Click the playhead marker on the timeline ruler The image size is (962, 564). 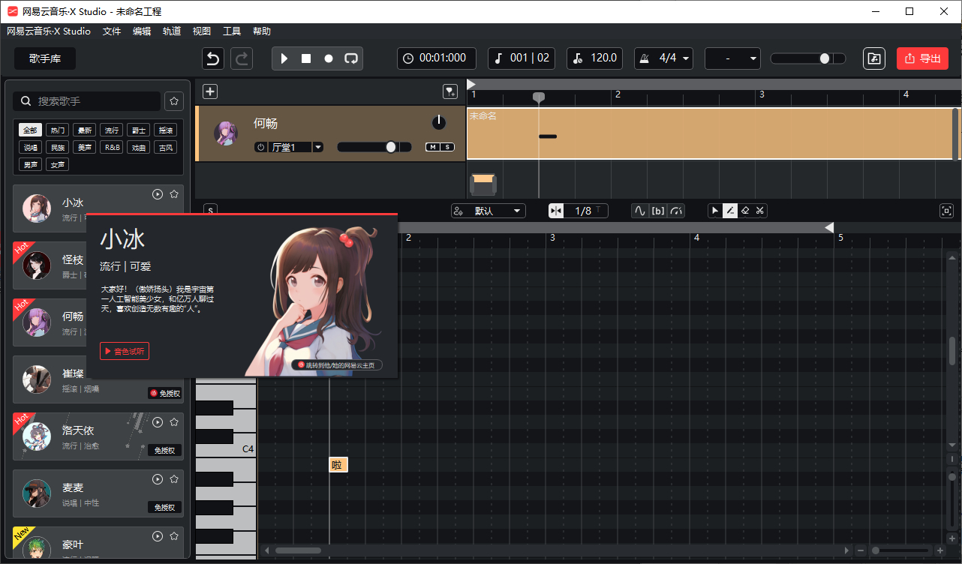coord(539,97)
